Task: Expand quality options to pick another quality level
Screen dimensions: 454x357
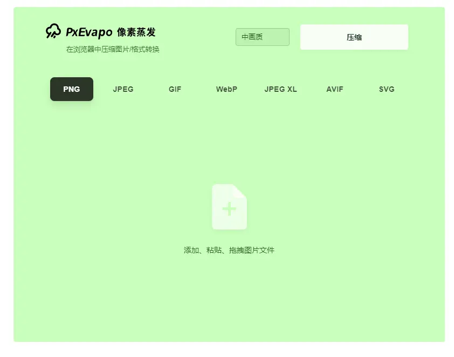Action: (263, 37)
